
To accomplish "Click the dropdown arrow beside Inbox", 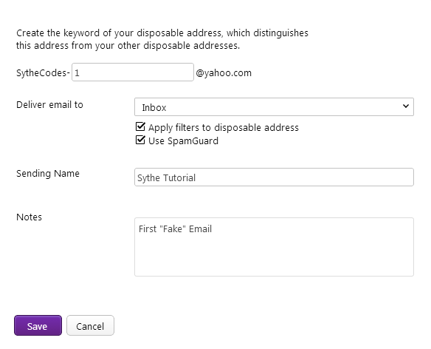I will tap(406, 106).
